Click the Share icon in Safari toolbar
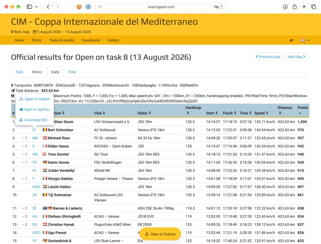 click(x=294, y=7)
